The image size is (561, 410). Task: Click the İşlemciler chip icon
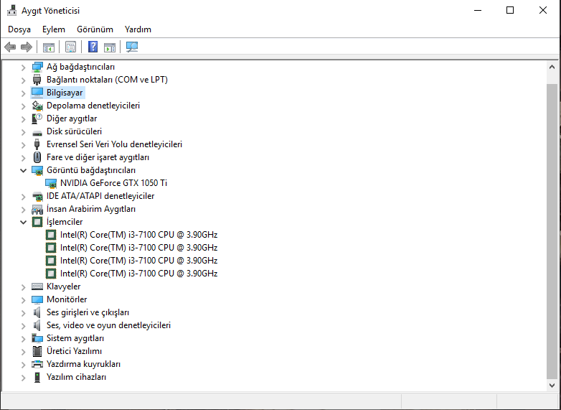pos(37,222)
